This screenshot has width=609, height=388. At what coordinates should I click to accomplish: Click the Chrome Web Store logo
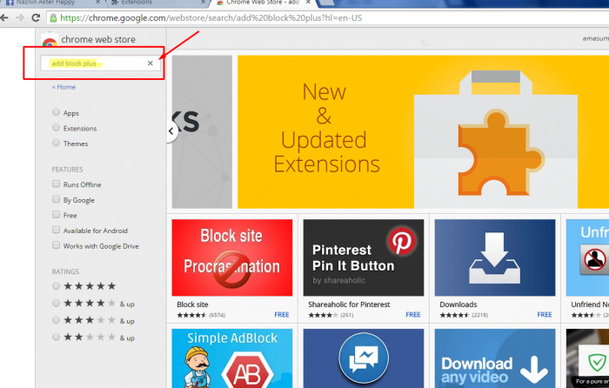click(50, 40)
